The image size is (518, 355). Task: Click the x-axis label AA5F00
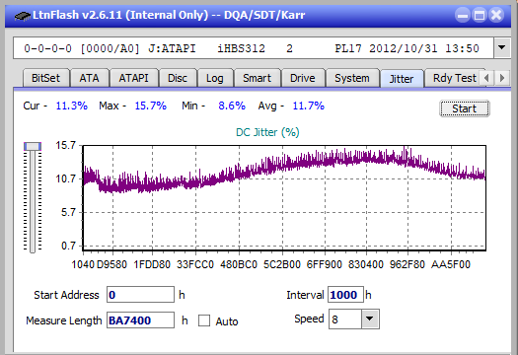451,264
